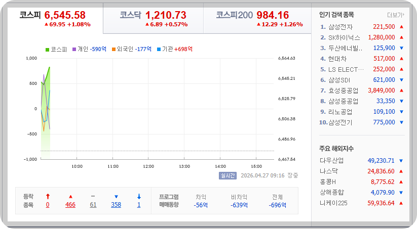The height and width of the screenshot is (229, 417).
Task: Click the down arrow beside 두산에너빌.. price
Action: click(402, 48)
